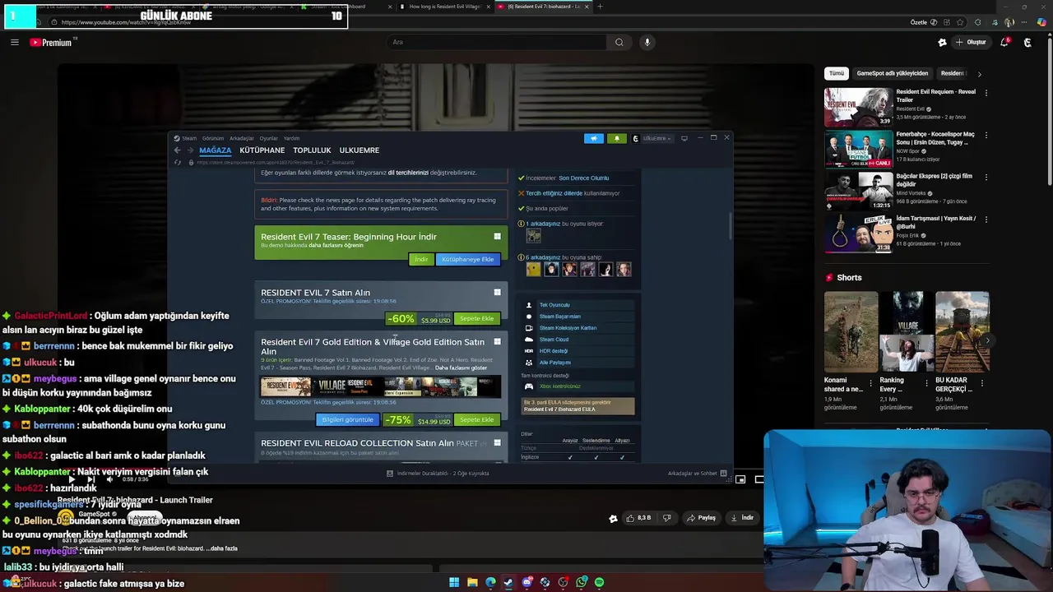Open Steam Başarımları feature link
The width and height of the screenshot is (1053, 592).
(560, 317)
